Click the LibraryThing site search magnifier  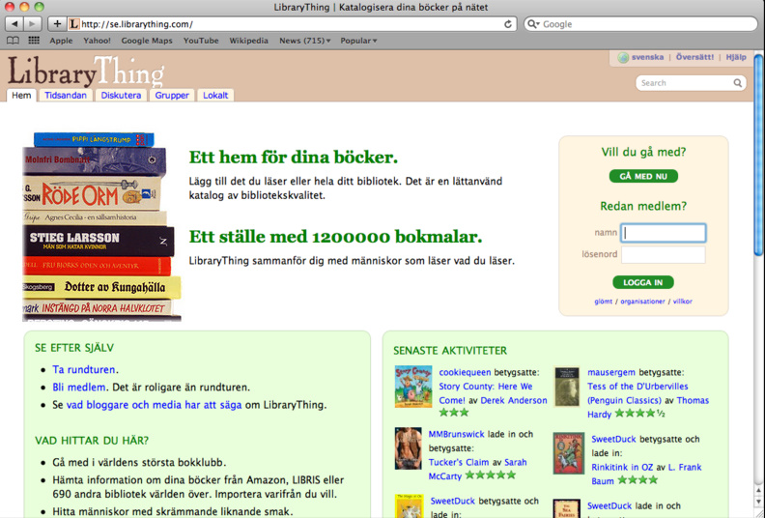tap(738, 83)
